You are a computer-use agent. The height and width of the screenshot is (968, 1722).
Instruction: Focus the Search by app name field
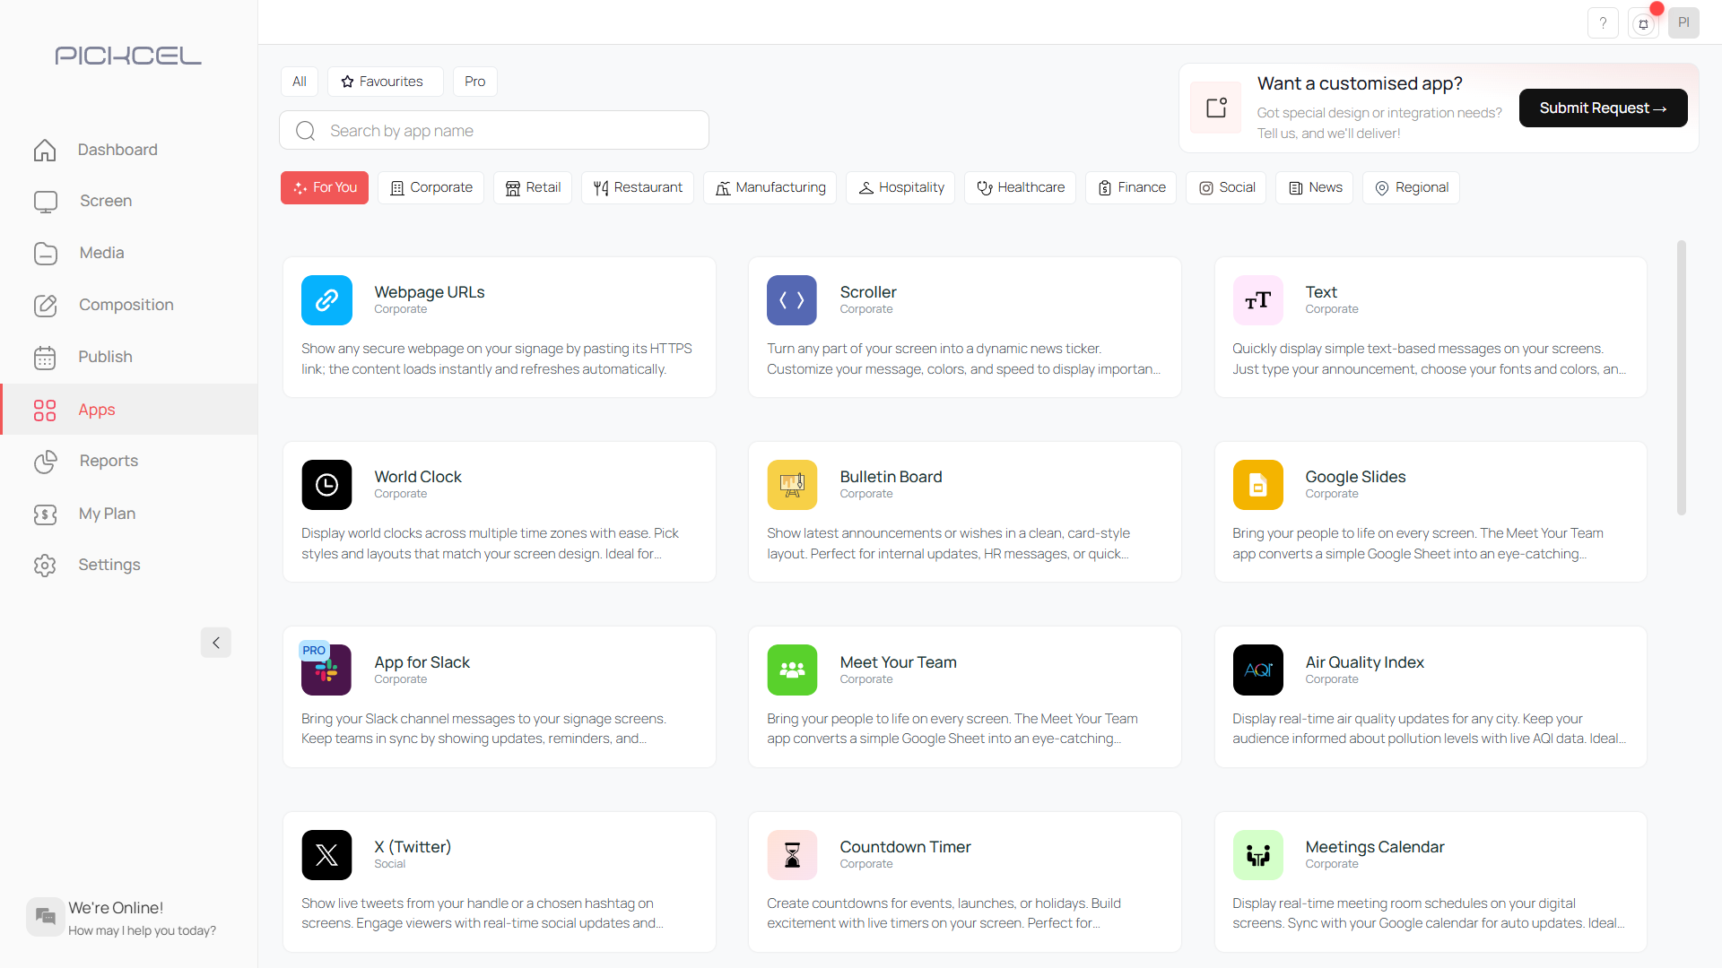[x=493, y=131]
